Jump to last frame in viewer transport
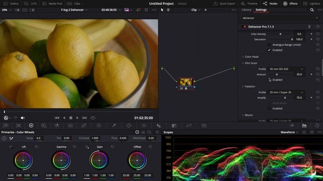323x181 pixels. point(84,118)
